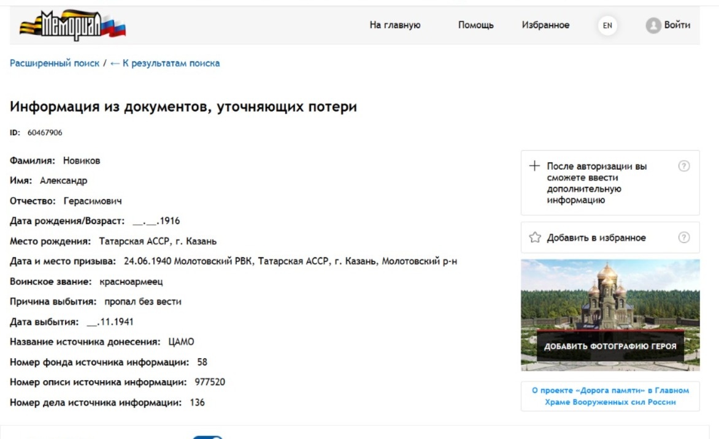Click Добавить в избранное button

pos(610,238)
